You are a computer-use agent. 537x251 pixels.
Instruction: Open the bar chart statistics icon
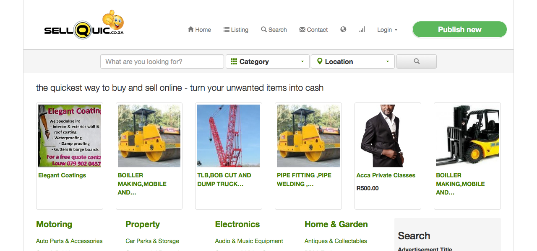pos(362,29)
